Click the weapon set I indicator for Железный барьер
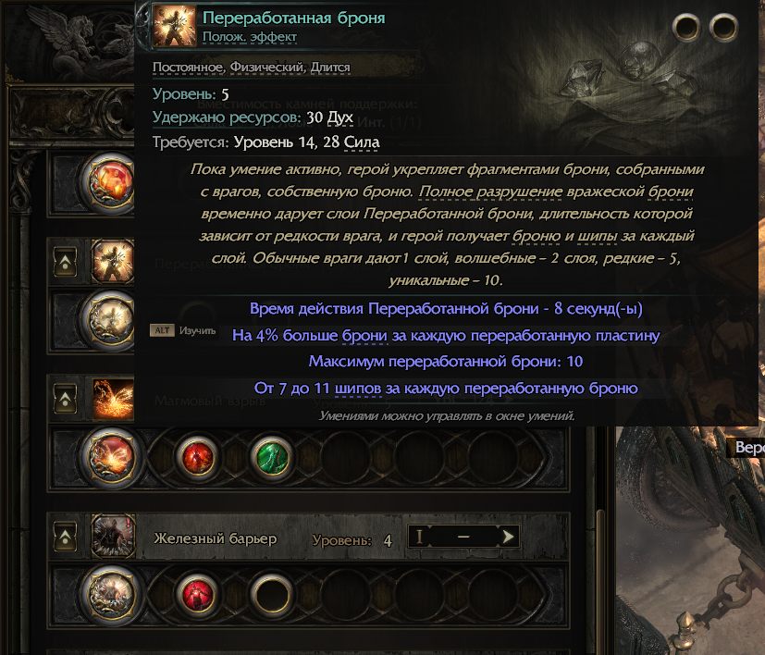Screen dimensions: 765x655 point(419,537)
